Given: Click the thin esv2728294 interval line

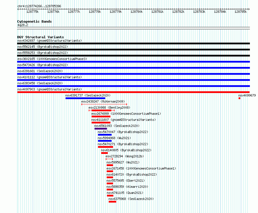Looking at the screenshot, I should tap(109, 159).
